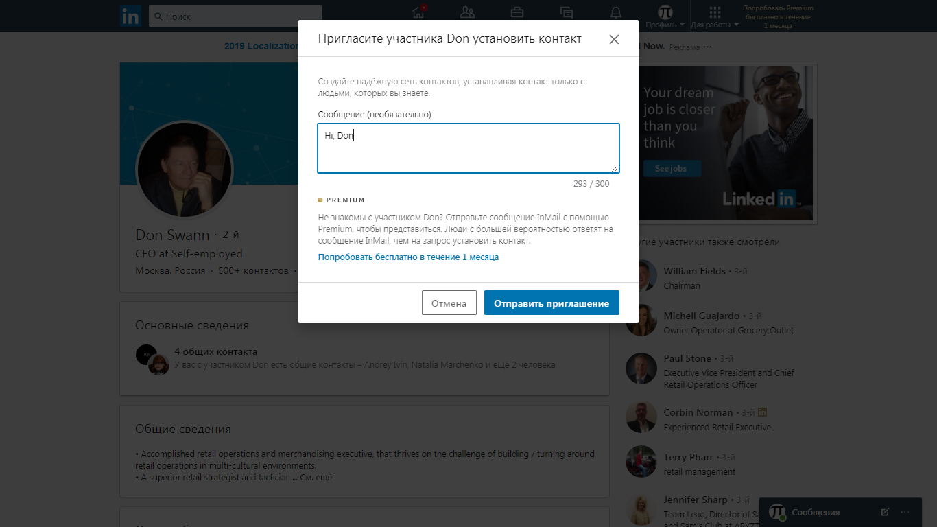Close the invite dialog with X
This screenshot has width=937, height=527.
[614, 39]
